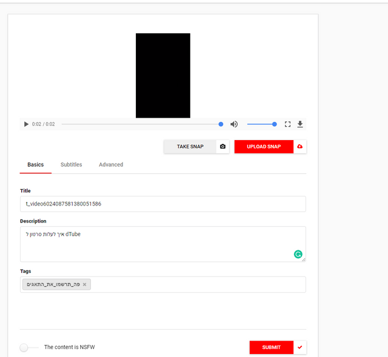
Task: Click the description textarea resize handle
Action: [x=304, y=259]
